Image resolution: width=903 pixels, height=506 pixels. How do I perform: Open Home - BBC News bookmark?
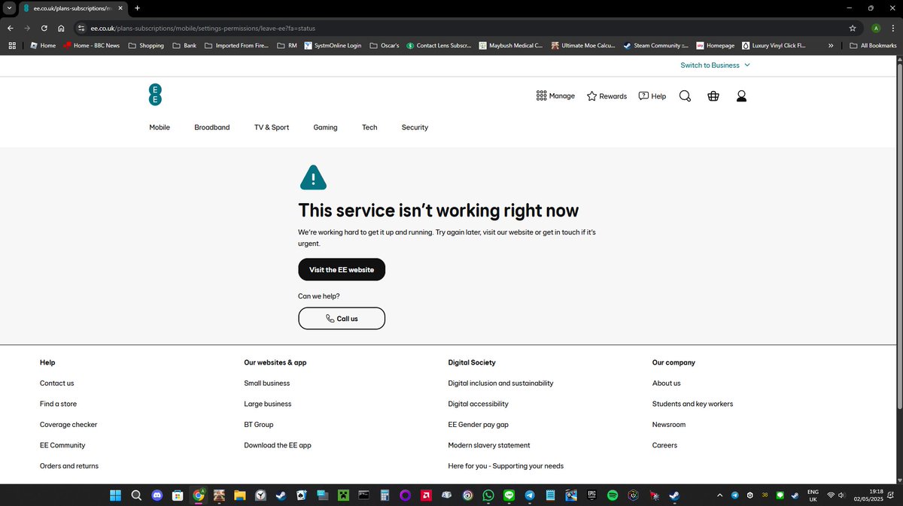coord(91,45)
